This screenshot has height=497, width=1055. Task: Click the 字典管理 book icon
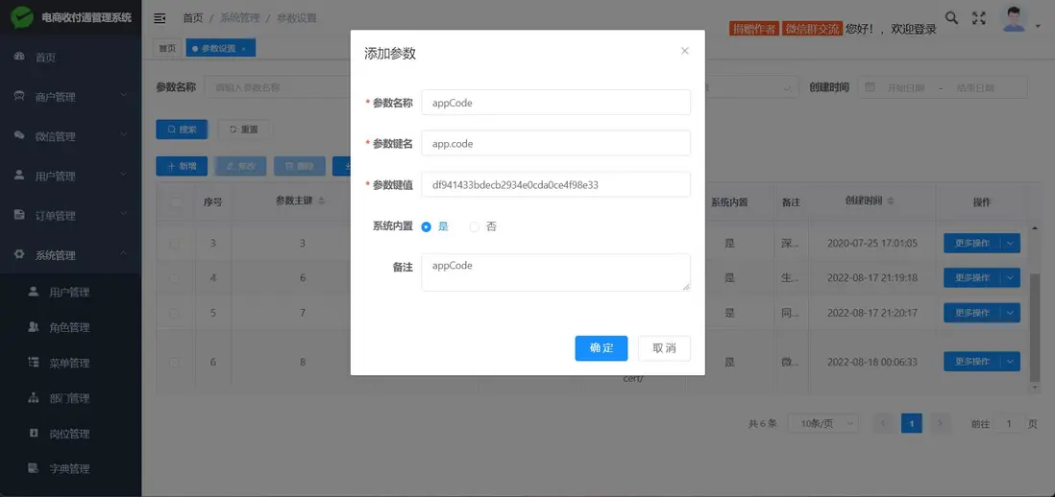click(34, 468)
